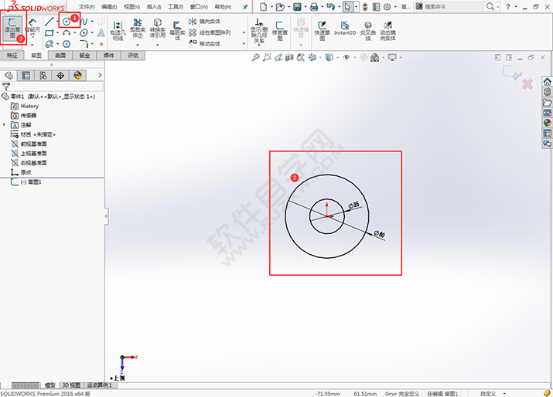Expand the 注解 tree node
The width and height of the screenshot is (553, 397).
point(4,124)
